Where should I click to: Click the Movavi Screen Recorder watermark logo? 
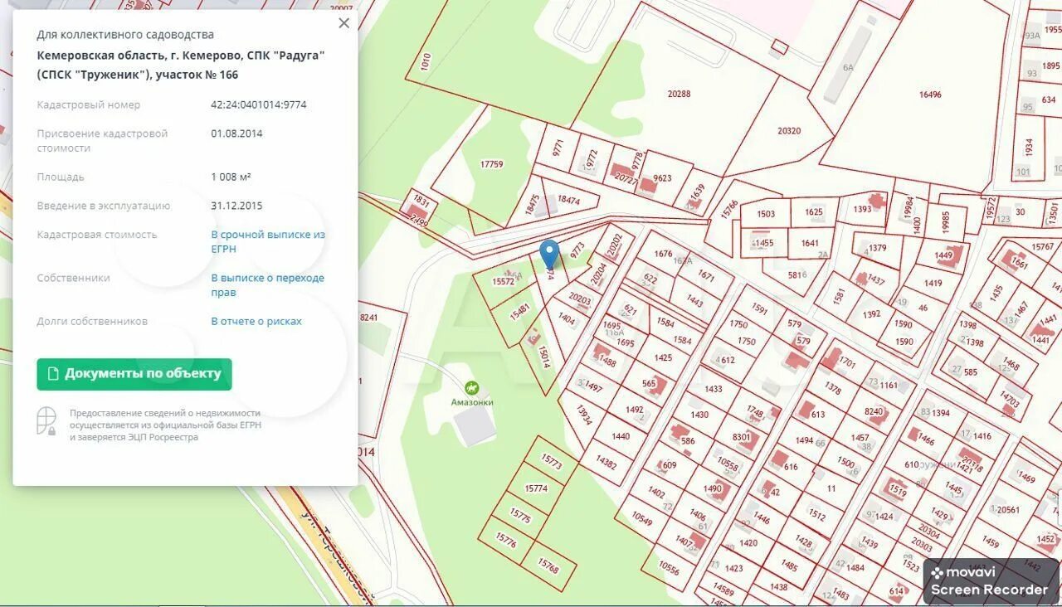[x=990, y=581]
